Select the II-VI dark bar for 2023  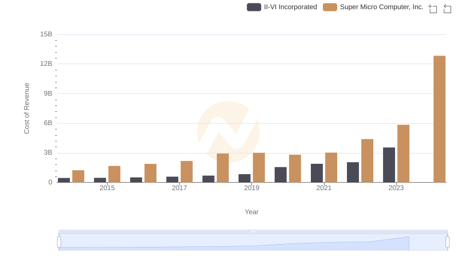389,165
